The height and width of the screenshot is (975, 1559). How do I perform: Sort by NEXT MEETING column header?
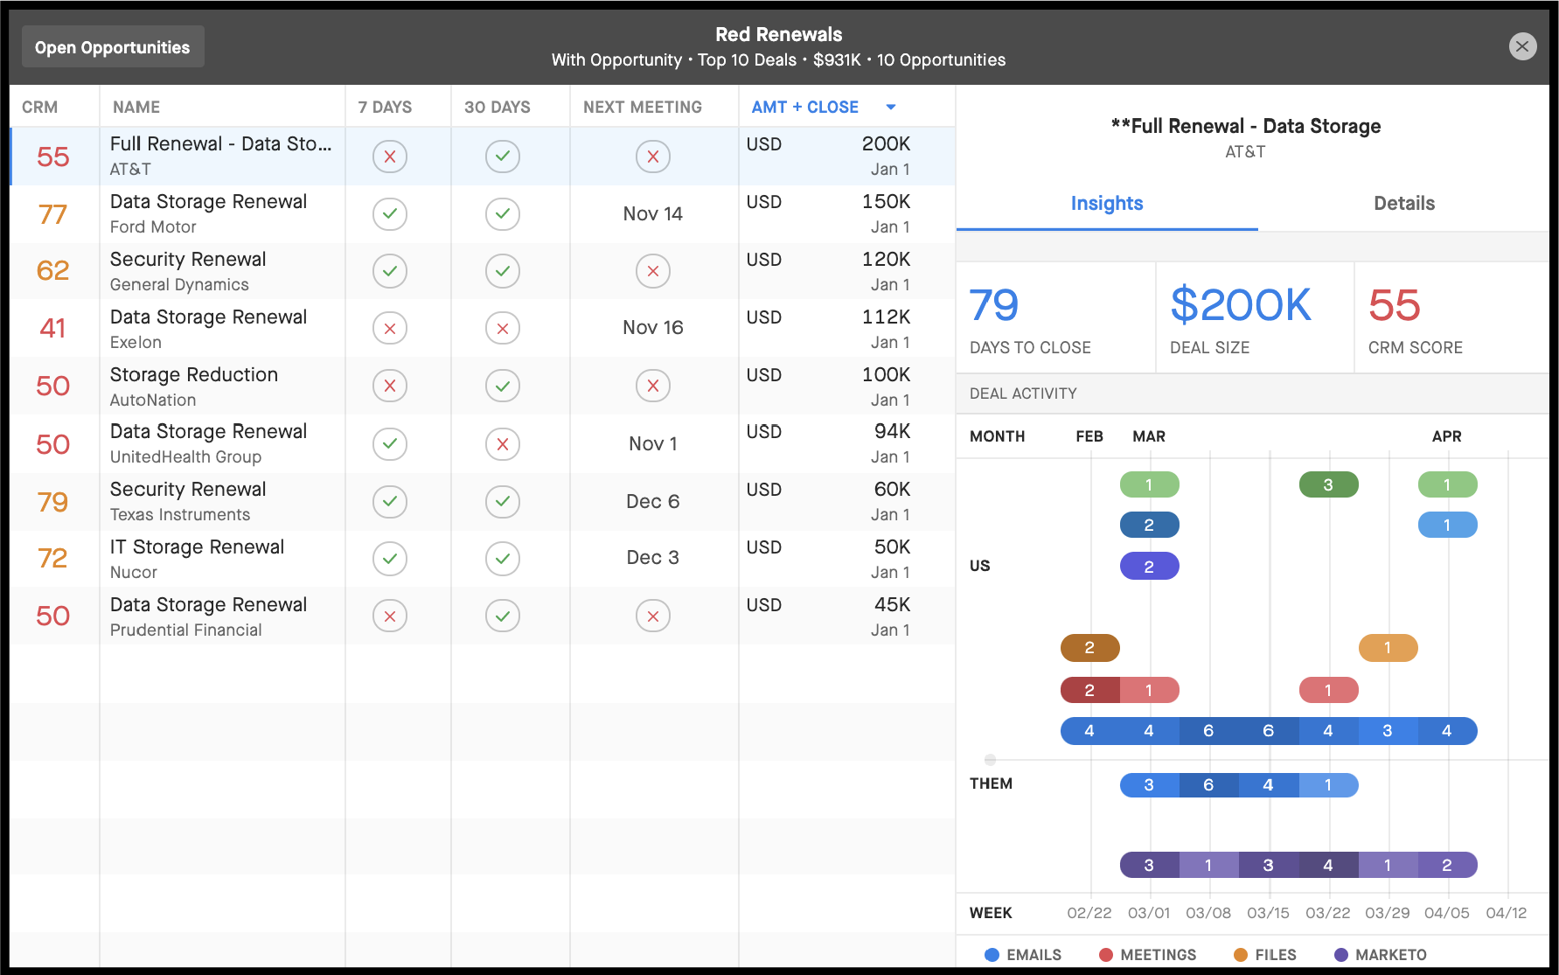click(643, 107)
